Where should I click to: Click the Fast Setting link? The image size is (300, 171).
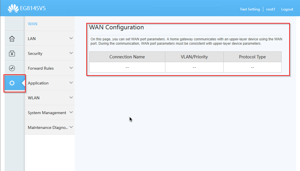pos(250,9)
